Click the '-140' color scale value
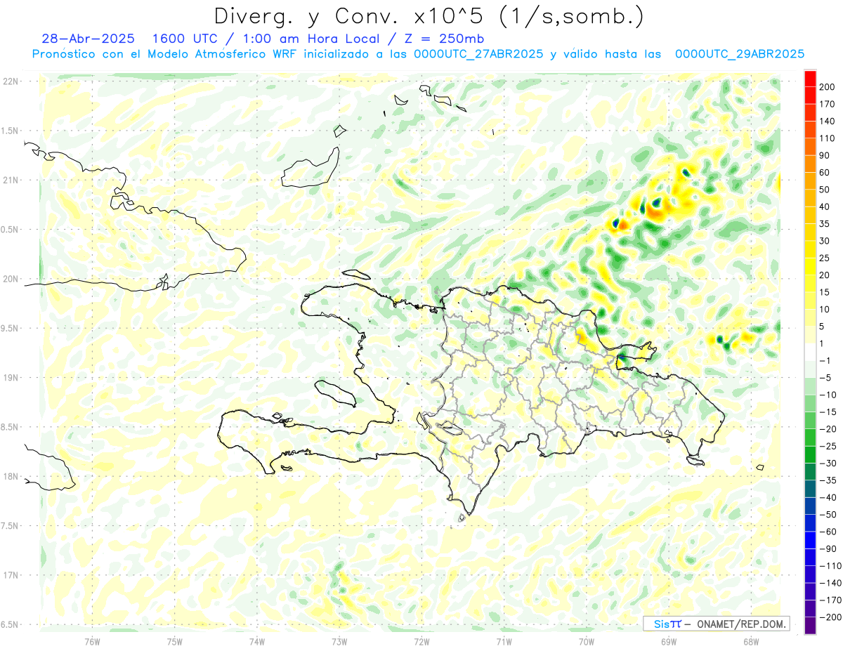The height and width of the screenshot is (651, 843). [x=830, y=584]
